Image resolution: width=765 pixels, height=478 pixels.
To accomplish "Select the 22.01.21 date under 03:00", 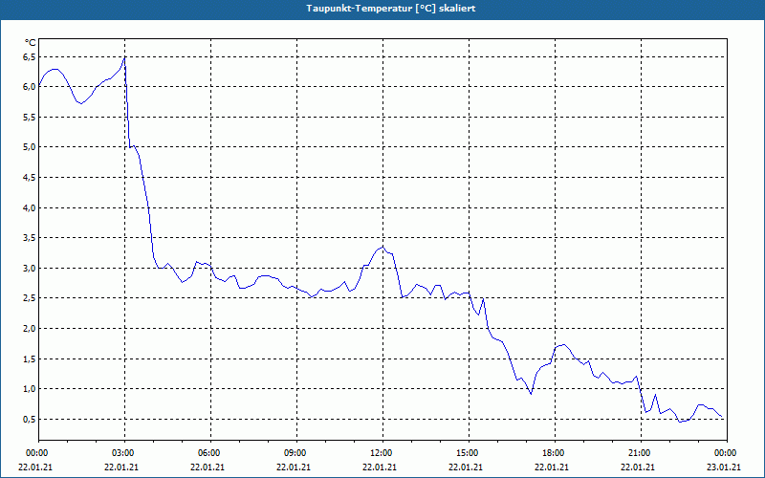I will (x=121, y=467).
